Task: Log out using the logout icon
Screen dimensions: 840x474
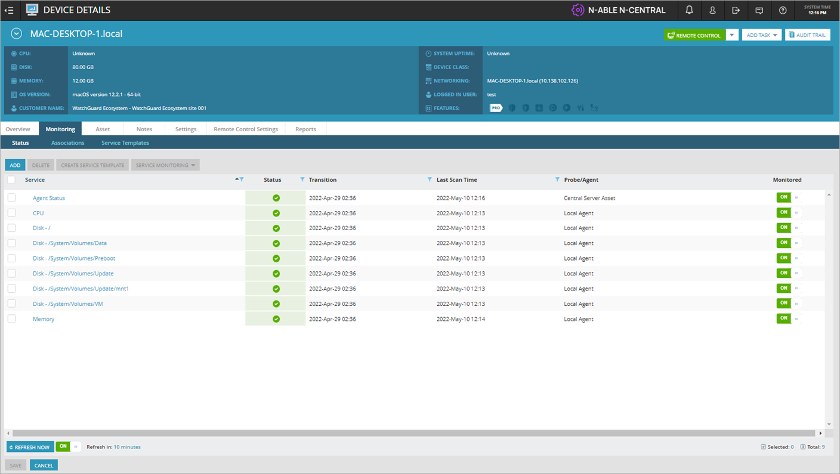Action: point(736,10)
